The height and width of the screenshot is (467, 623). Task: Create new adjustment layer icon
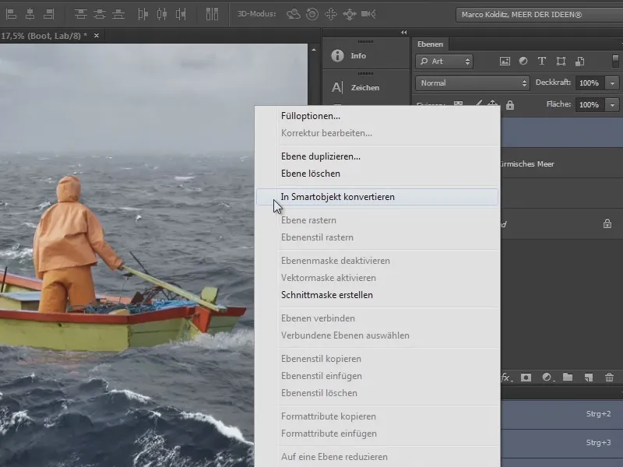coord(547,377)
